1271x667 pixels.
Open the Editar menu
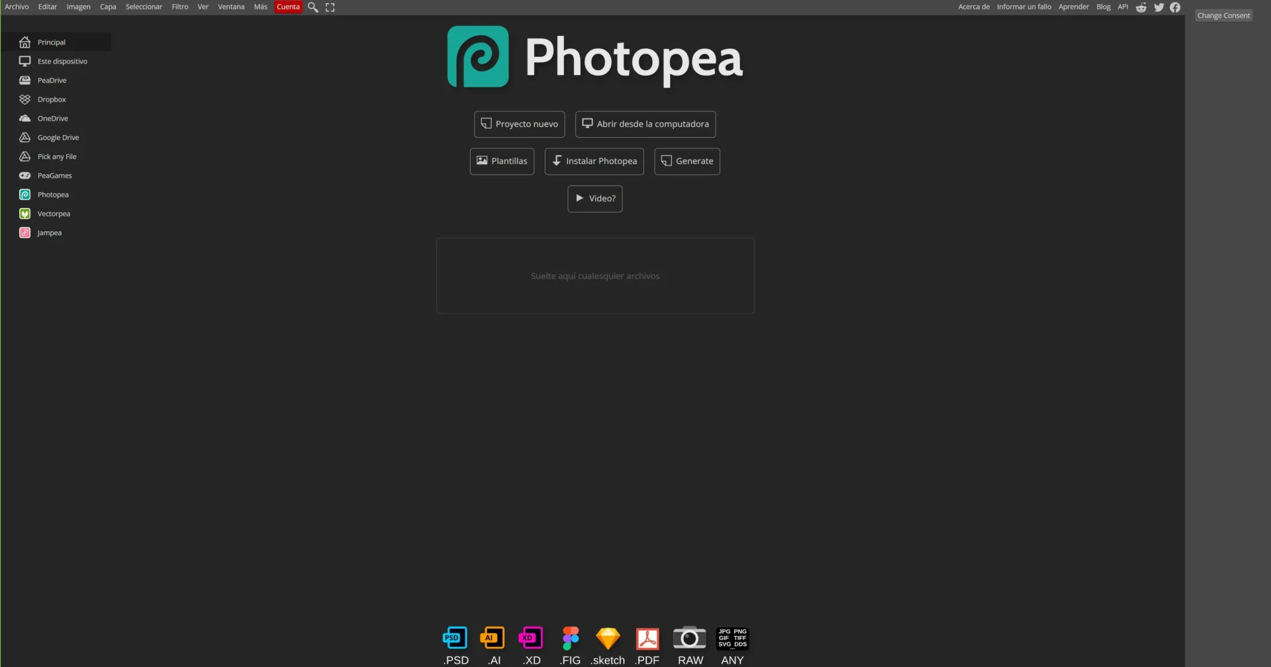[48, 7]
